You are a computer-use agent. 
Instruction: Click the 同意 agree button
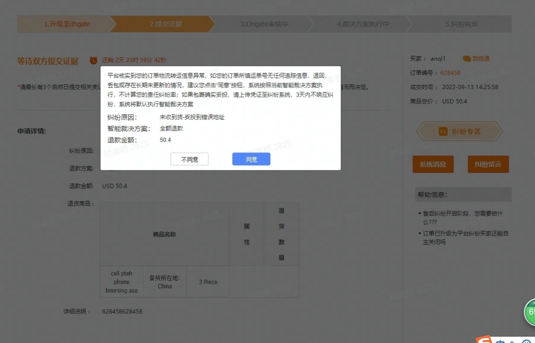[251, 159]
